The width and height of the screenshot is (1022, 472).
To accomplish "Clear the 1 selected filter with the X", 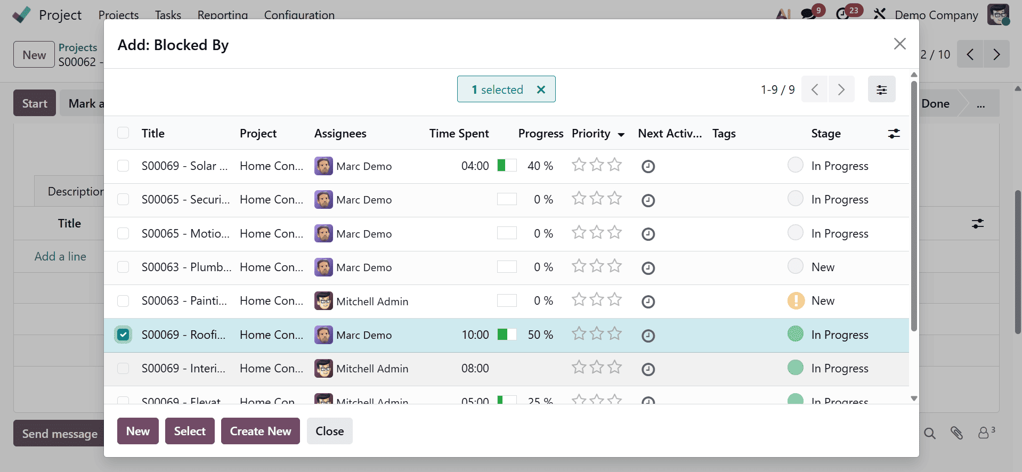I will coord(541,89).
